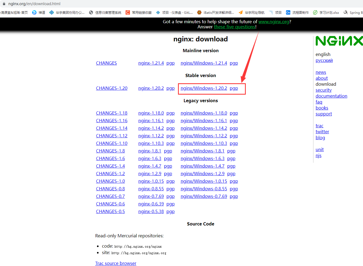Download nginx-0.5.38 source
The image size is (363, 266).
click(x=151, y=211)
